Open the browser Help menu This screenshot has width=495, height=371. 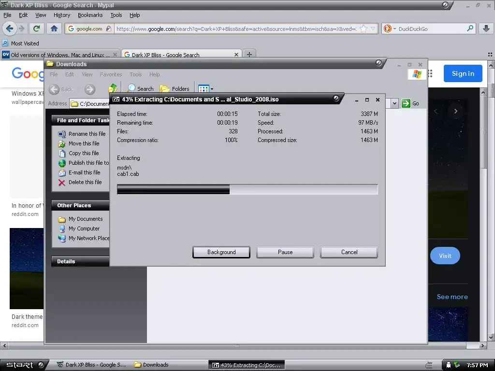pyautogui.click(x=134, y=15)
